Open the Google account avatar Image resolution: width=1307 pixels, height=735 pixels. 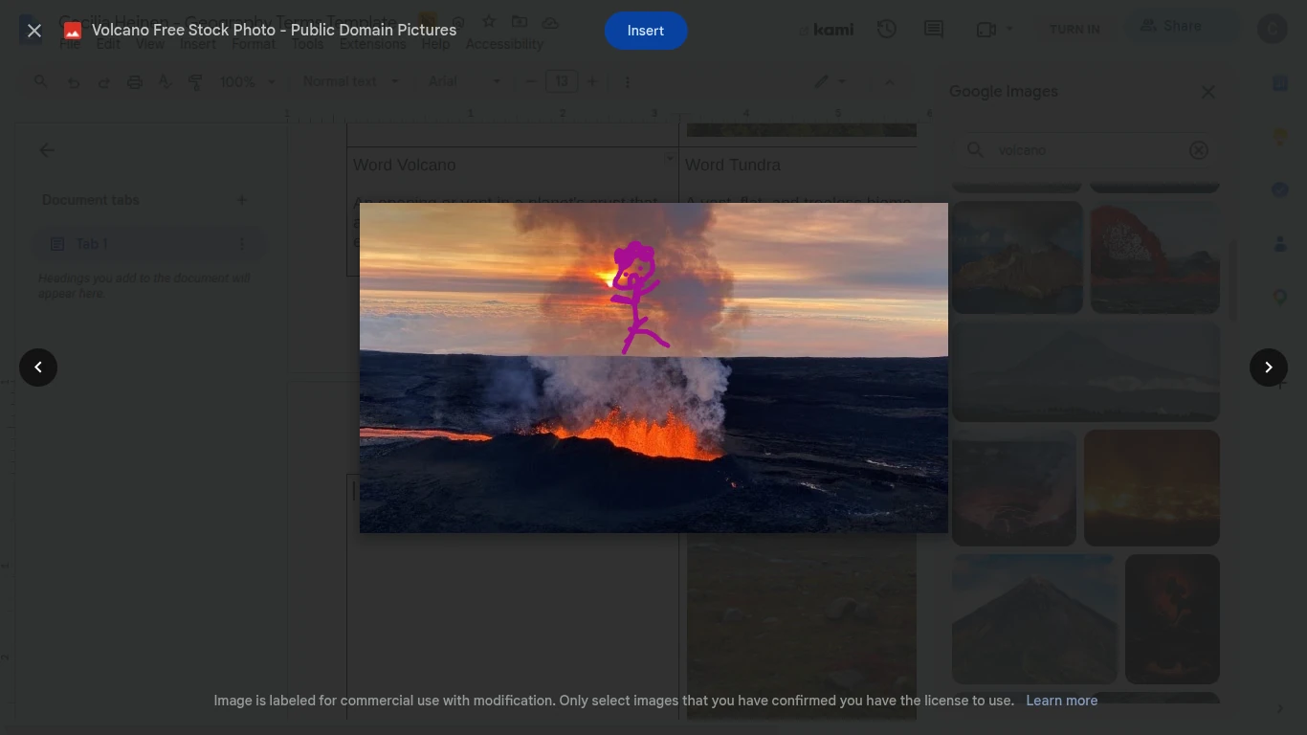1273,29
